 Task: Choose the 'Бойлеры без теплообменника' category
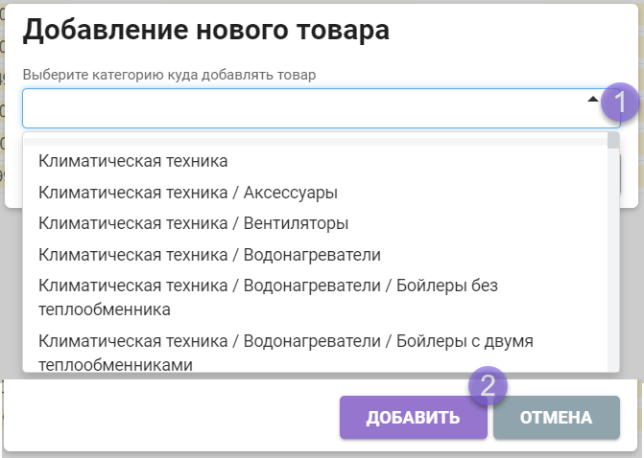pyautogui.click(x=268, y=297)
